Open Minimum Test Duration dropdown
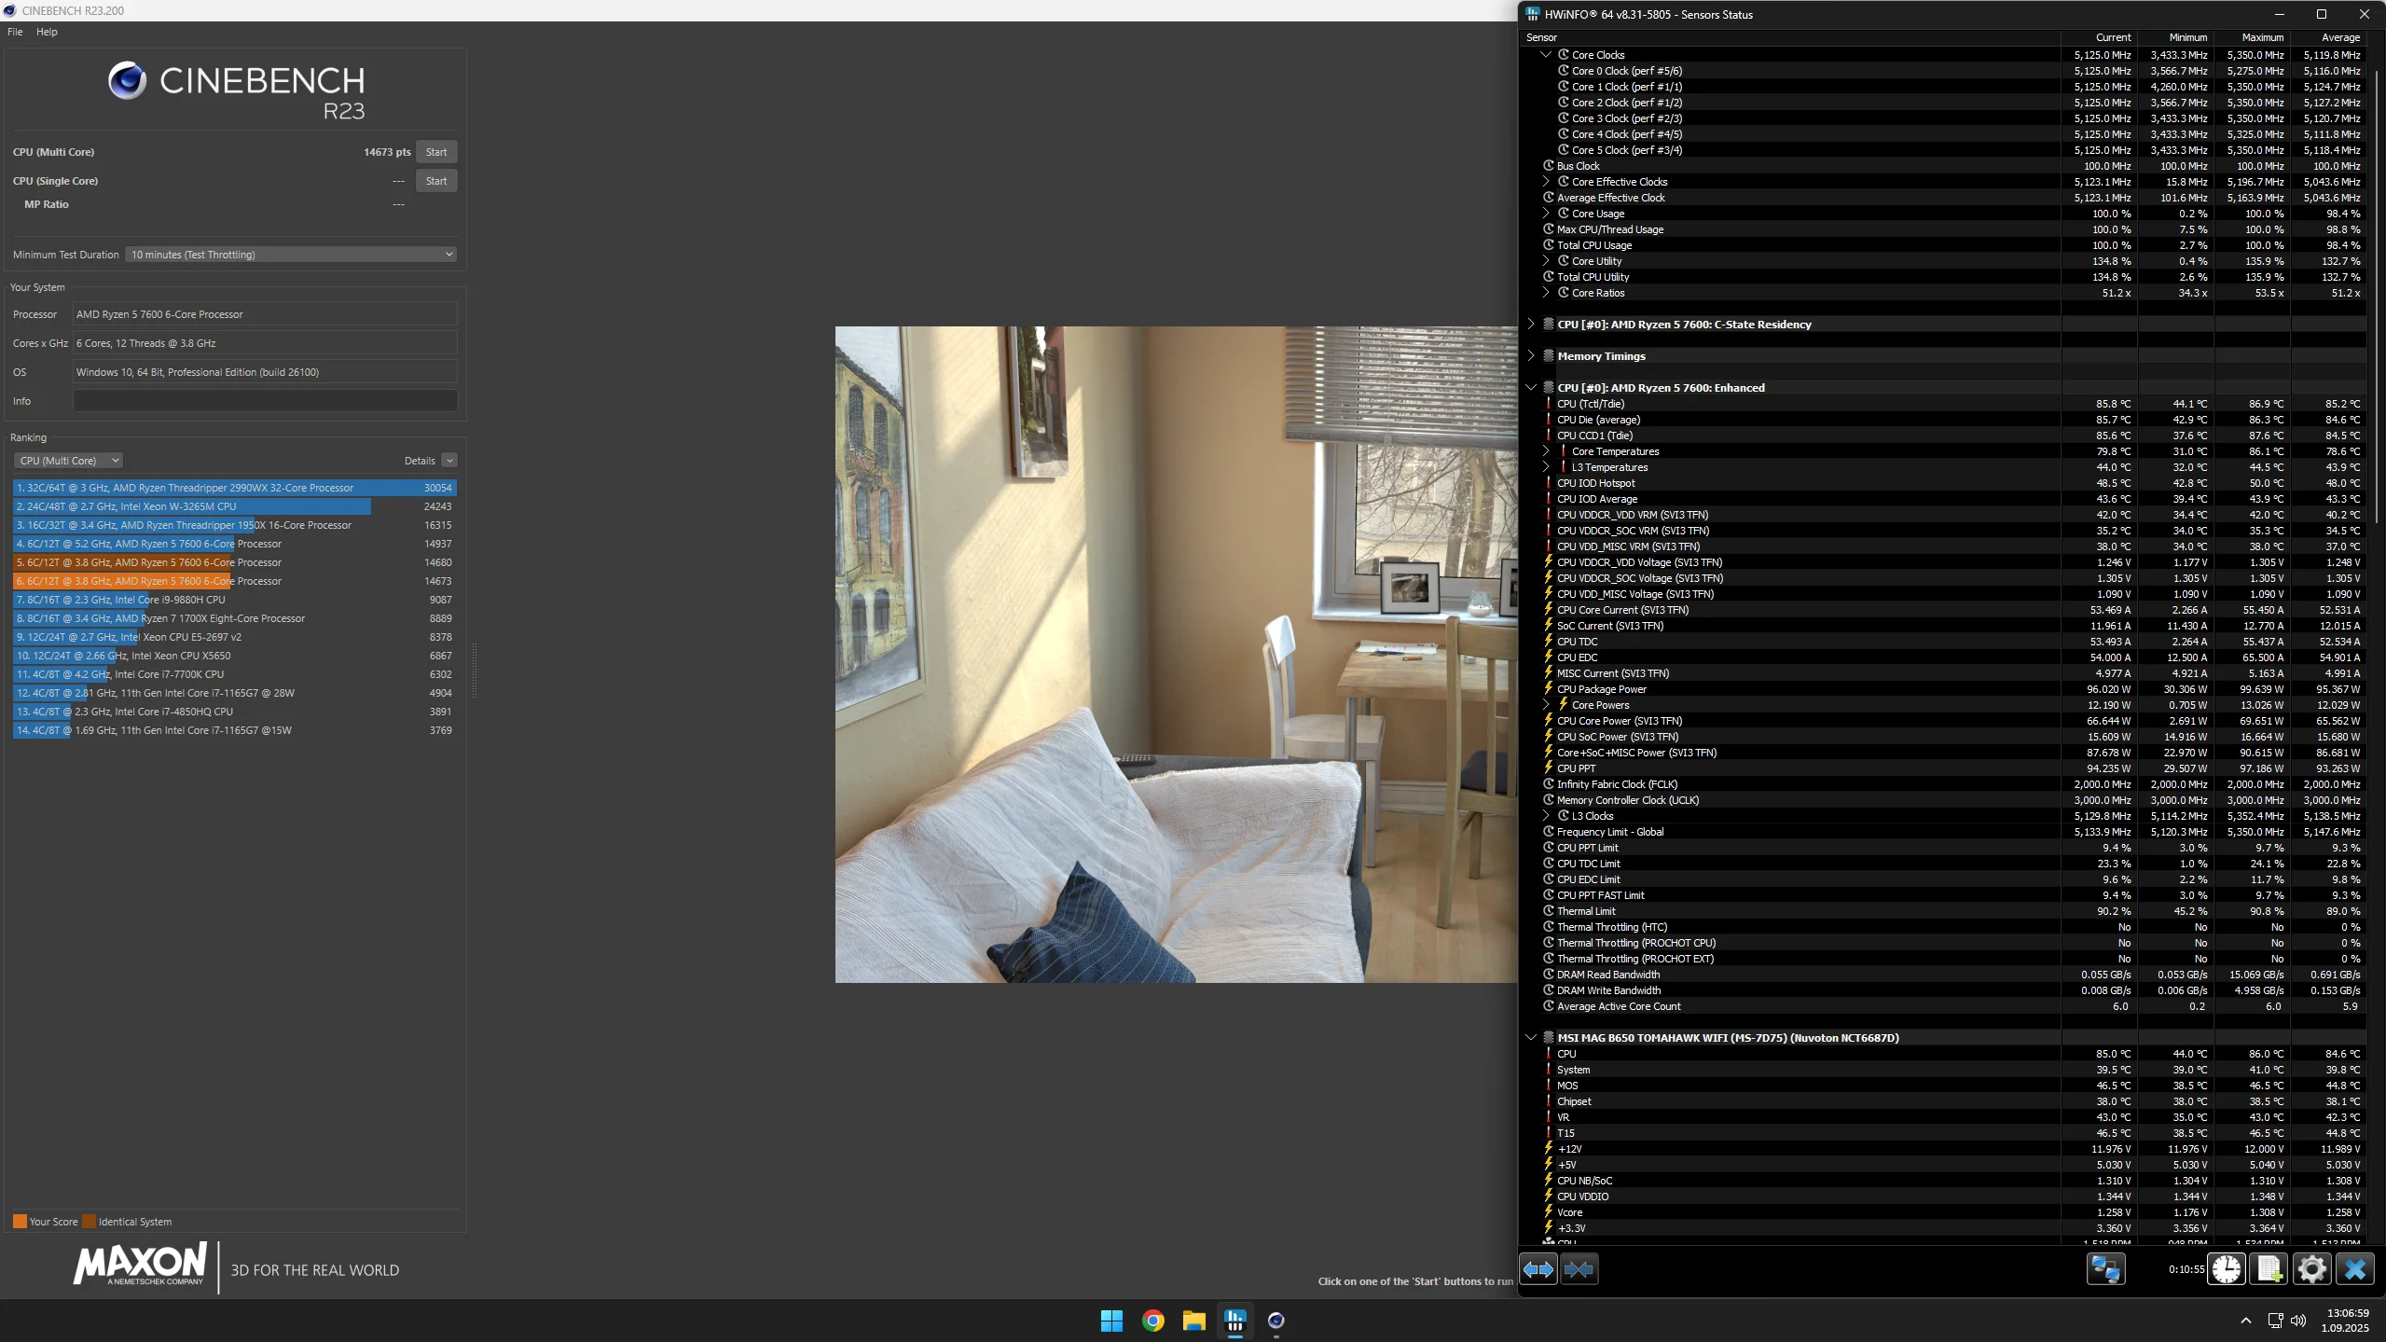2386x1342 pixels. tap(291, 254)
